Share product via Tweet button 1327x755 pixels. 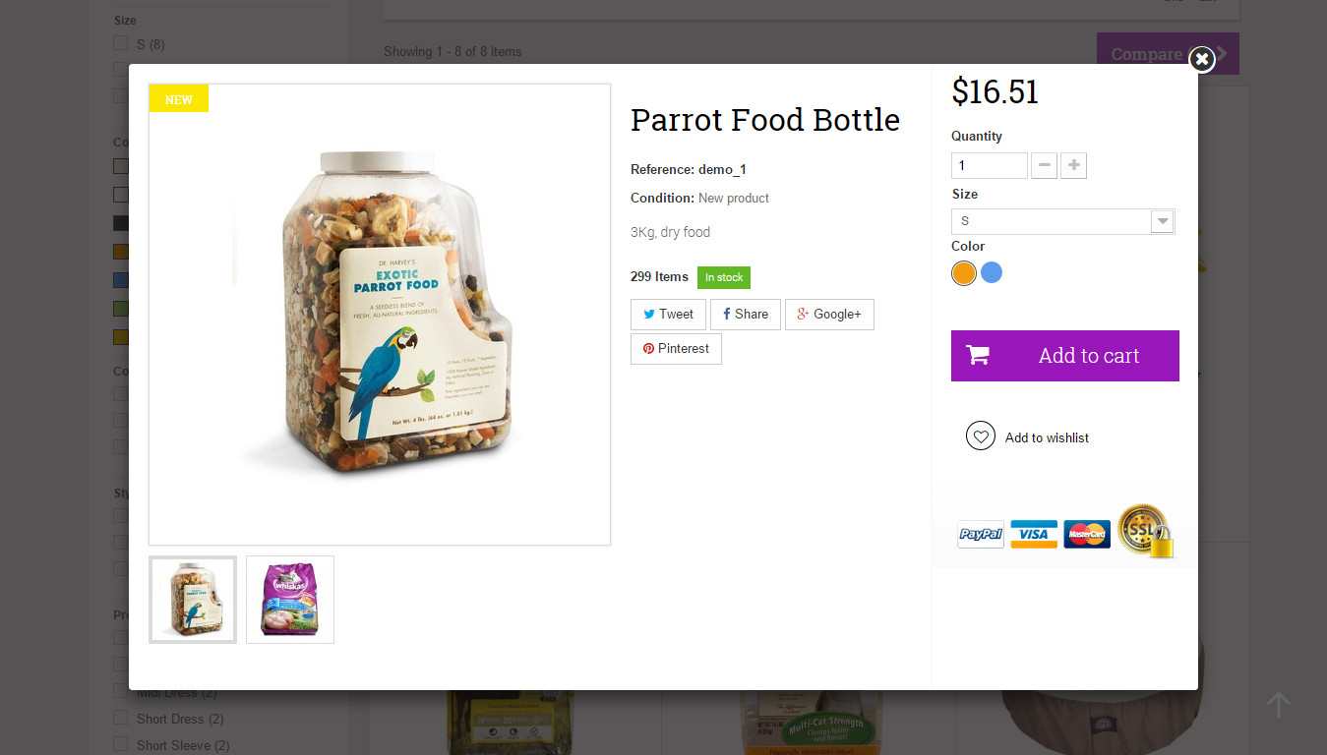pos(668,315)
